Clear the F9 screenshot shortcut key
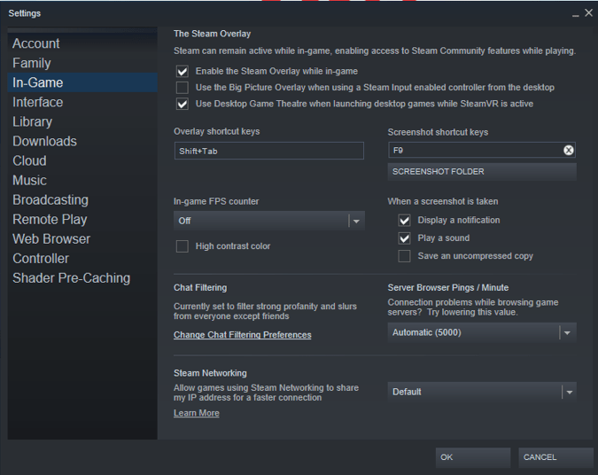The width and height of the screenshot is (598, 475). tap(568, 151)
